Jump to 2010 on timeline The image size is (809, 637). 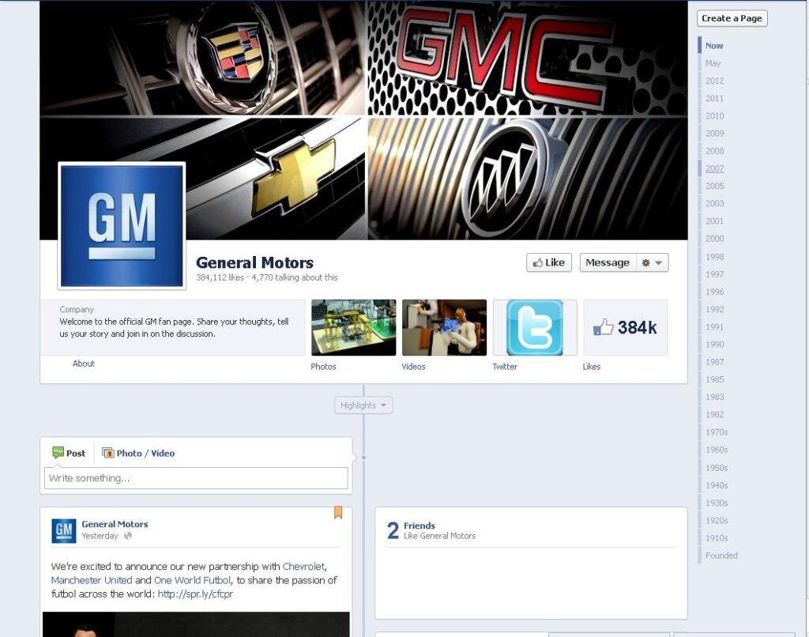pos(714,115)
